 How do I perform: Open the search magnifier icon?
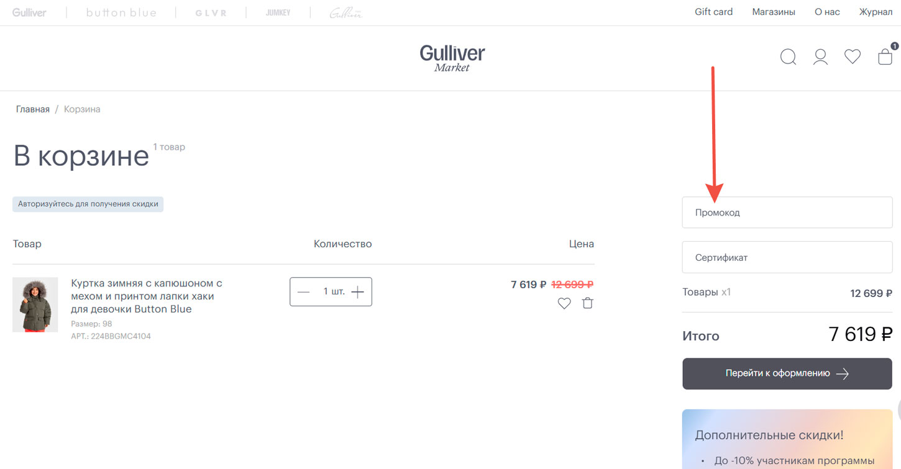click(x=788, y=57)
